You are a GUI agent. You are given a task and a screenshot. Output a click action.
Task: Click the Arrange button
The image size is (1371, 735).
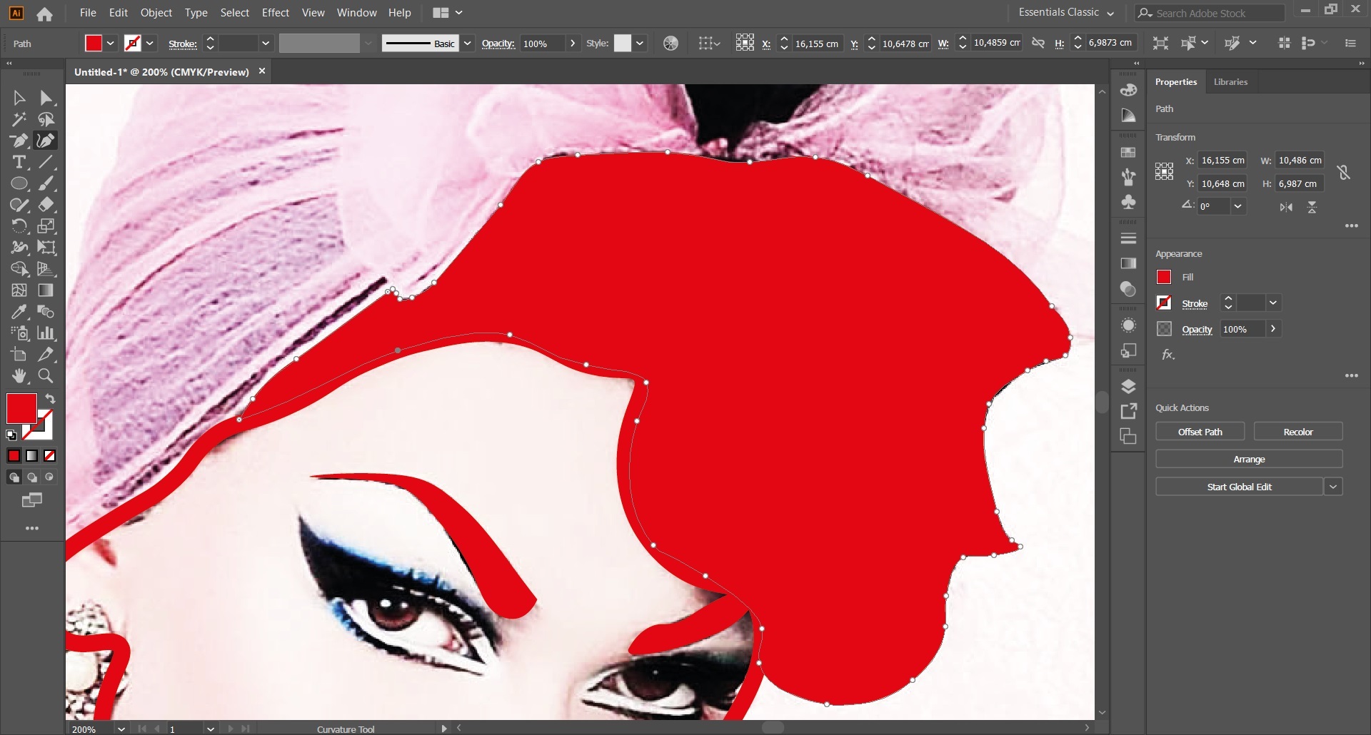point(1249,459)
